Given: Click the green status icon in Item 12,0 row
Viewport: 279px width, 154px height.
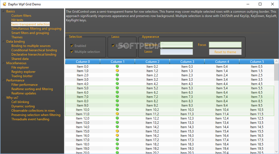Looking at the screenshot, I should click(x=117, y=118).
